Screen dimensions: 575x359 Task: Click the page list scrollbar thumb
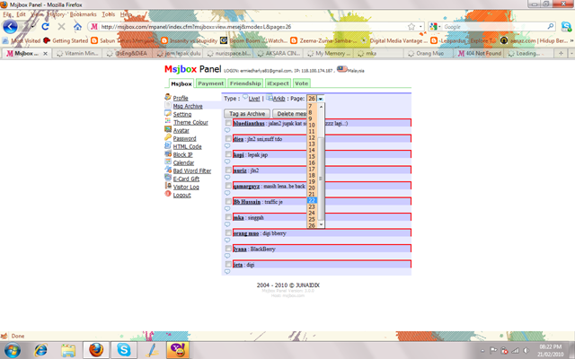click(x=321, y=179)
